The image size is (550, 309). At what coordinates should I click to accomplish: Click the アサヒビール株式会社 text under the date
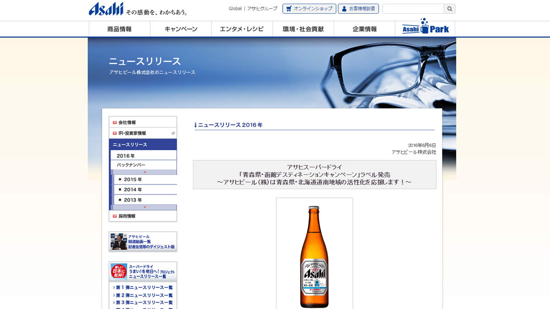414,152
